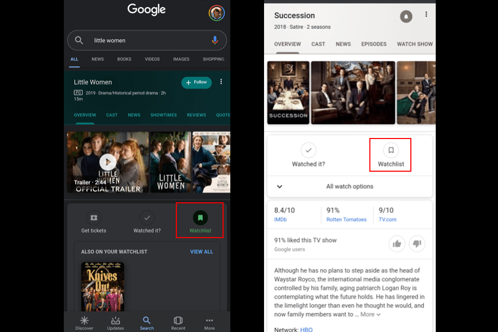The width and height of the screenshot is (498, 332).
Task: Follow the Little Women movie
Action: tap(196, 82)
